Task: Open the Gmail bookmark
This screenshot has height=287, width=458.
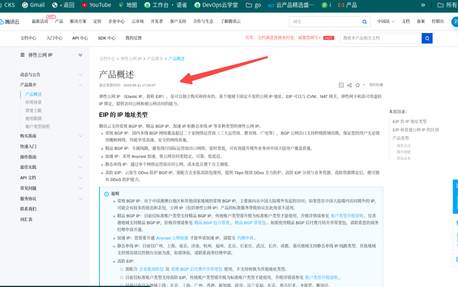Action: 33,5
